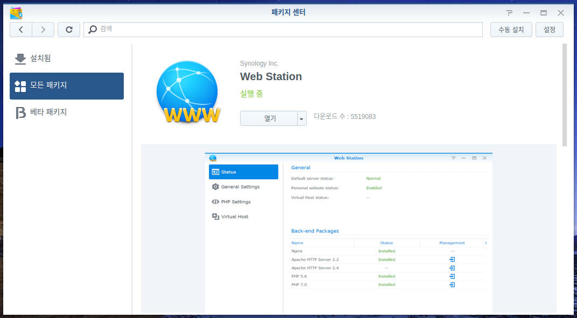Image resolution: width=577 pixels, height=318 pixels.
Task: Click into the 검색 search field
Action: pos(283,30)
